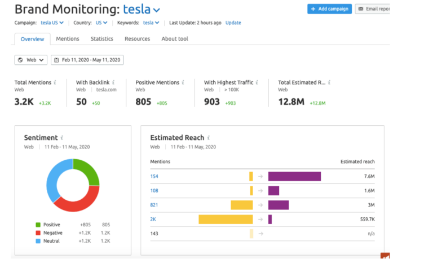Click info icon next to With Highest Traffic

coord(257,82)
